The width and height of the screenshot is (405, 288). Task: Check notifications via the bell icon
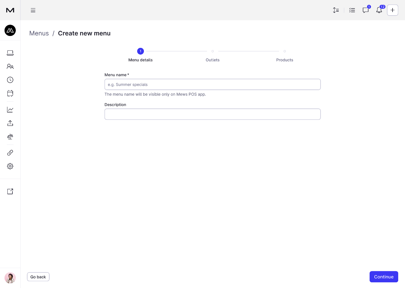[379, 10]
